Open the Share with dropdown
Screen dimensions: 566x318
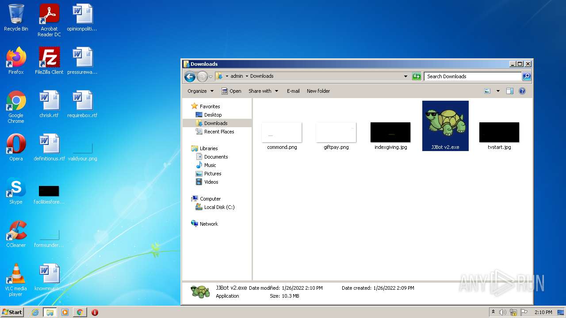(263, 91)
